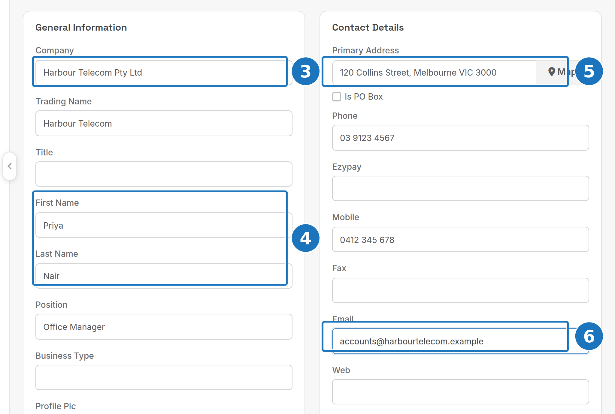Focus the empty Ezypay field
The height and width of the screenshot is (414, 615).
(460, 188)
